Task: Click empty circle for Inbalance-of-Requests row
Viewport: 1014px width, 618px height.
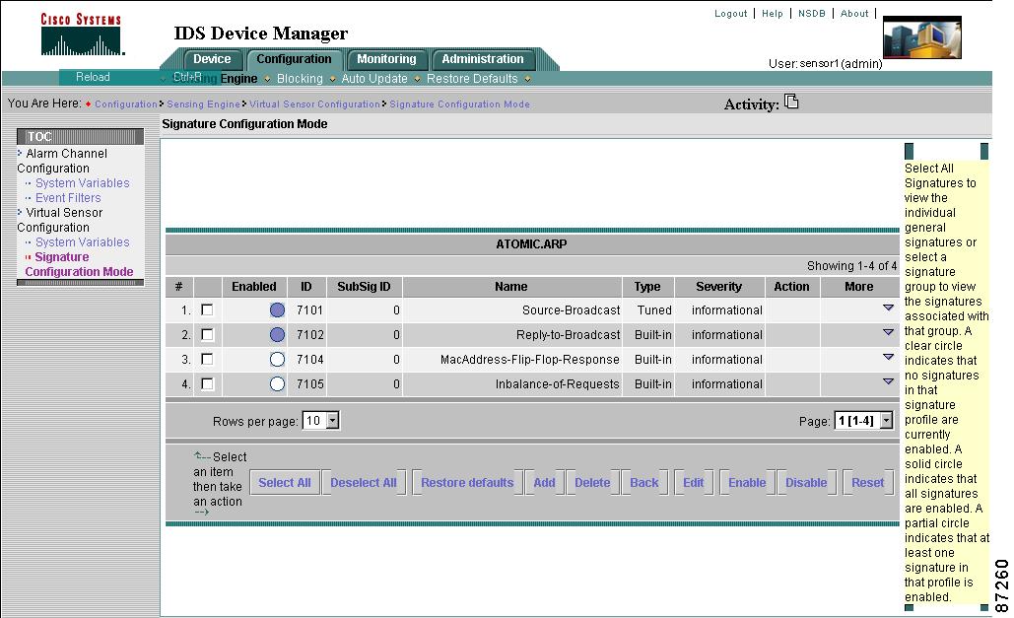Action: (277, 384)
